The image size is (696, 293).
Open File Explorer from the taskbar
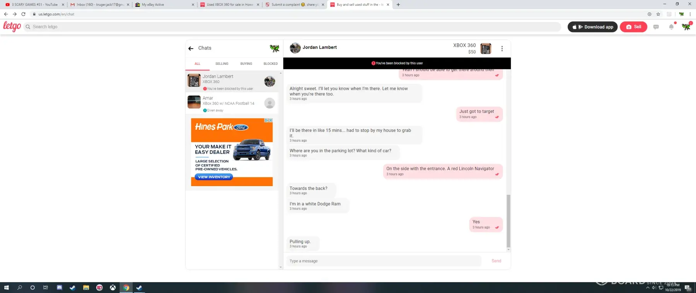(86, 288)
